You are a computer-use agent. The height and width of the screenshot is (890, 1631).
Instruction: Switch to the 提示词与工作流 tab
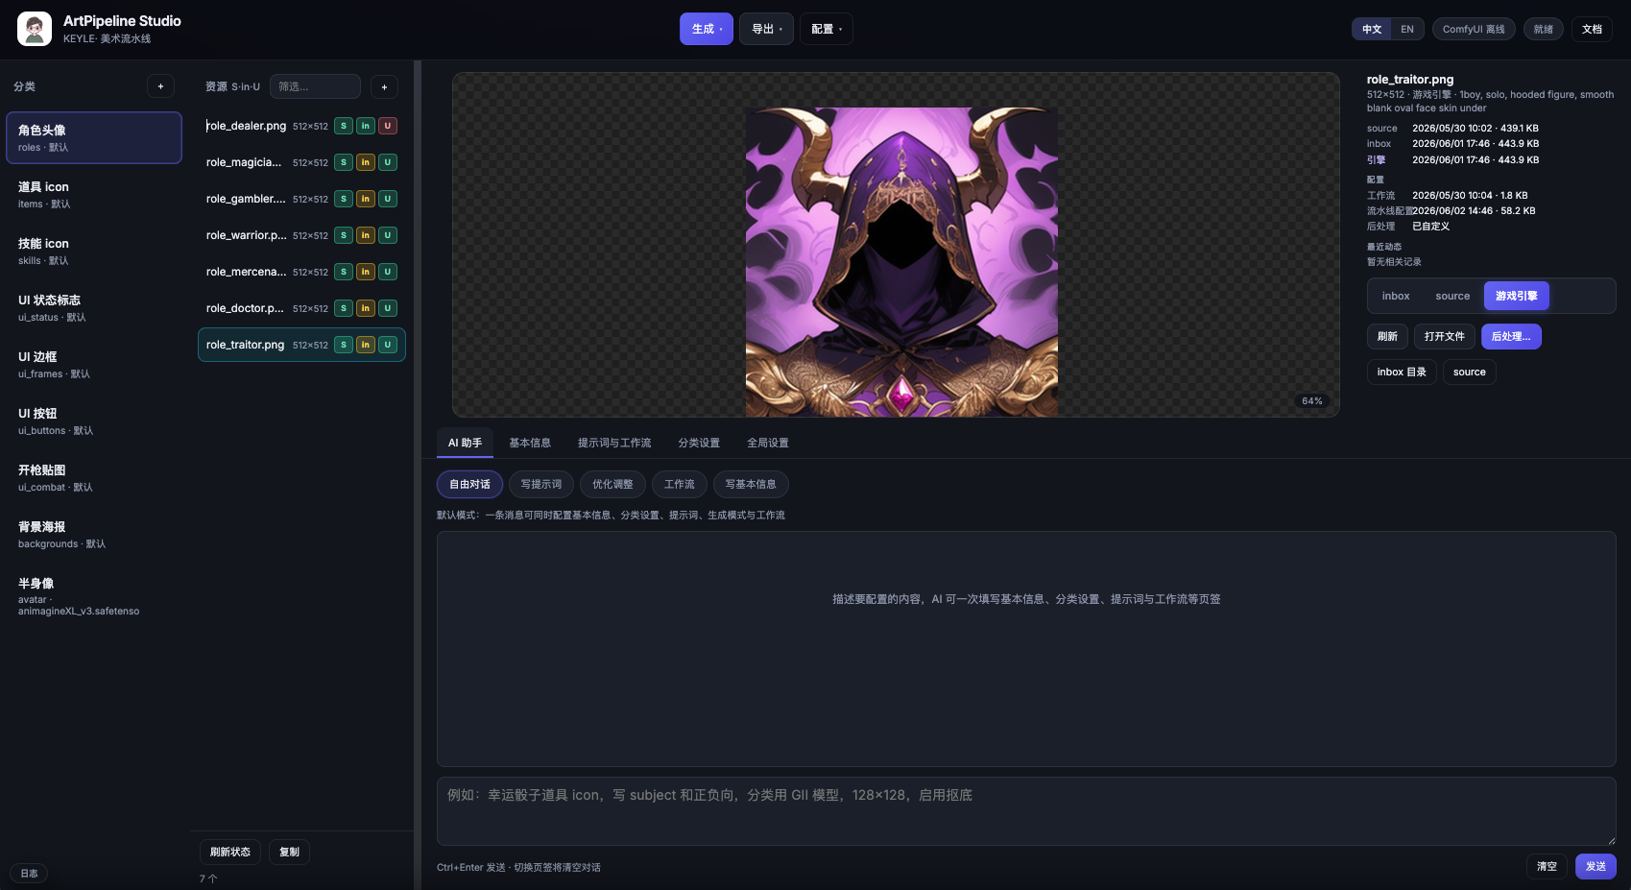(x=614, y=443)
